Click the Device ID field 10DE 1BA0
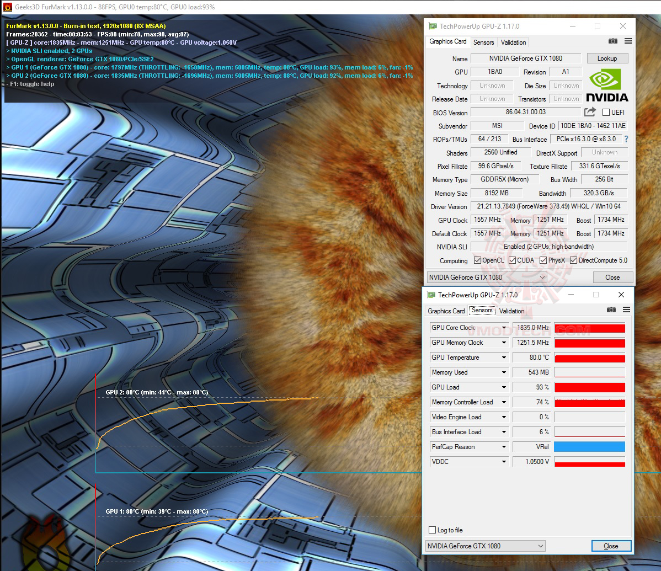The image size is (661, 571). [x=593, y=126]
